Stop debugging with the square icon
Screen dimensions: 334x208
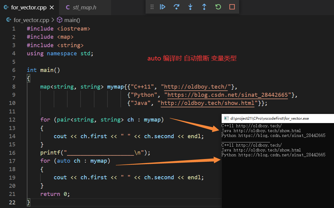point(232,7)
